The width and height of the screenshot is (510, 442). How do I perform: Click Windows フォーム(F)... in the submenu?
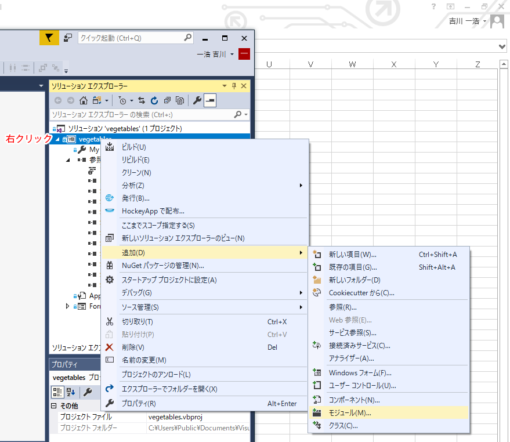click(x=360, y=372)
